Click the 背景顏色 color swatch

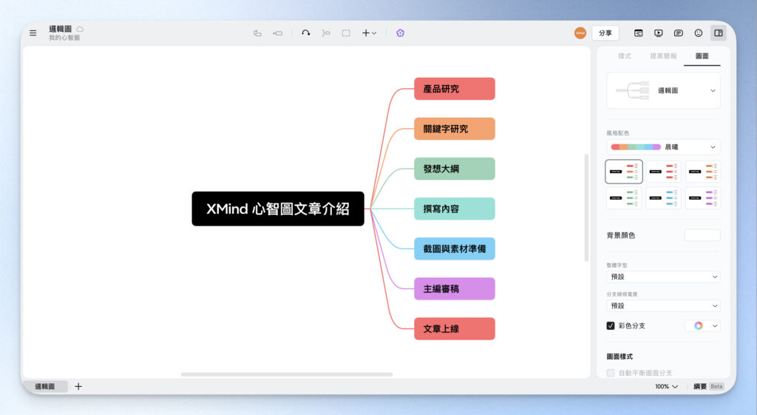(702, 235)
